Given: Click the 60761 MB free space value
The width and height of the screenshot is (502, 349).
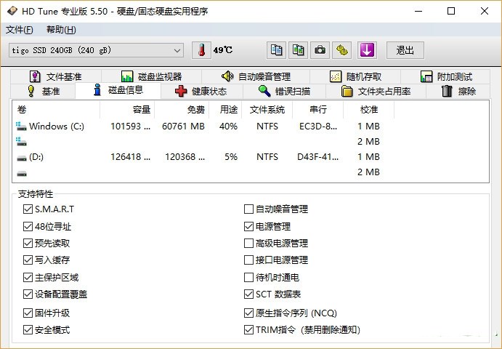Looking at the screenshot, I should 183,127.
